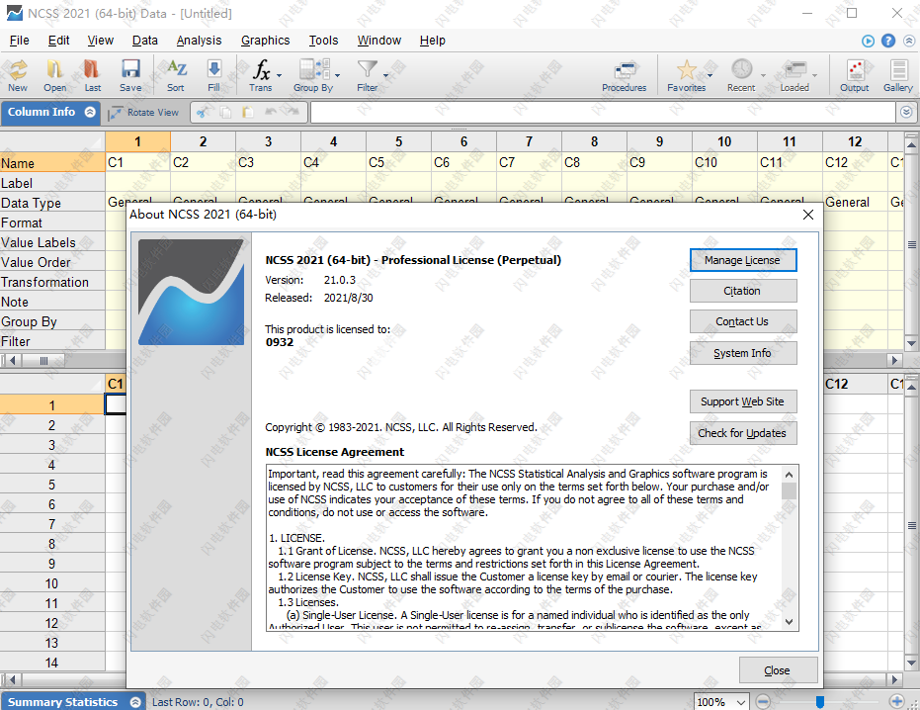Click the Check for Updates button
The image size is (920, 710).
click(742, 433)
